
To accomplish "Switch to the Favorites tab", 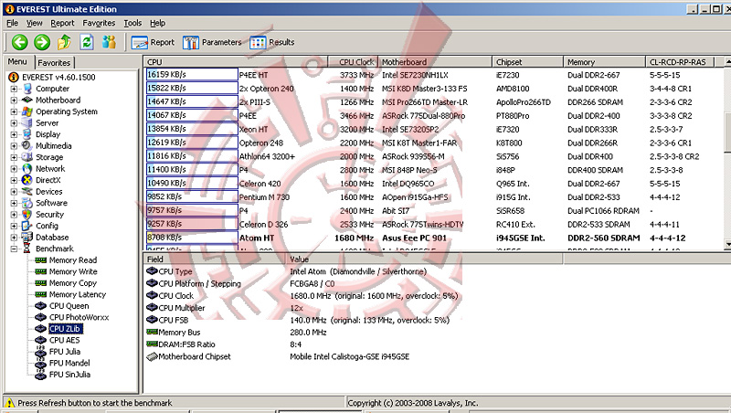I will click(x=54, y=62).
